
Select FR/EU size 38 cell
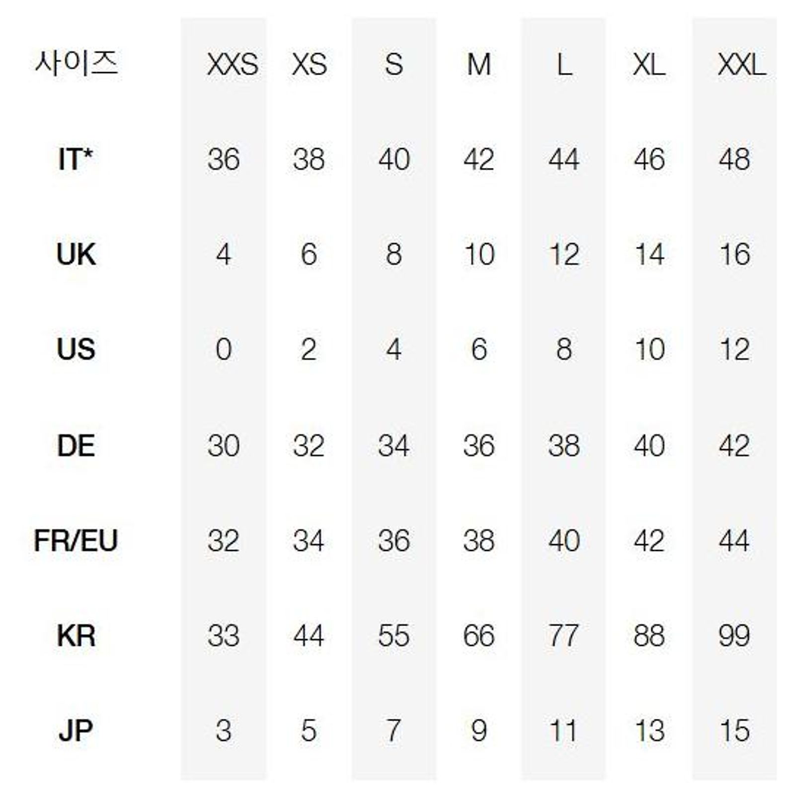click(479, 541)
